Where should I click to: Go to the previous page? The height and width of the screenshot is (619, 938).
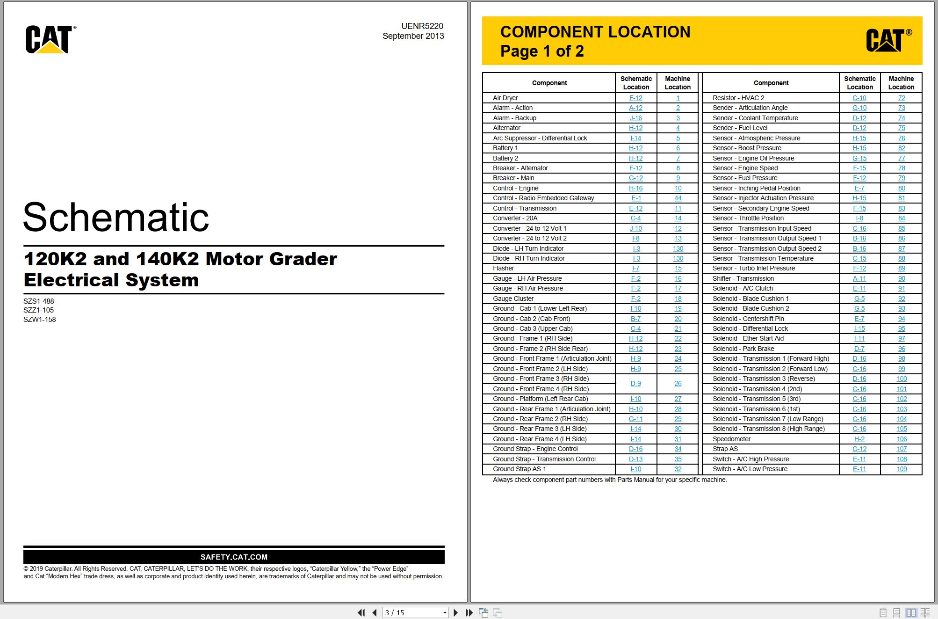pos(375,612)
